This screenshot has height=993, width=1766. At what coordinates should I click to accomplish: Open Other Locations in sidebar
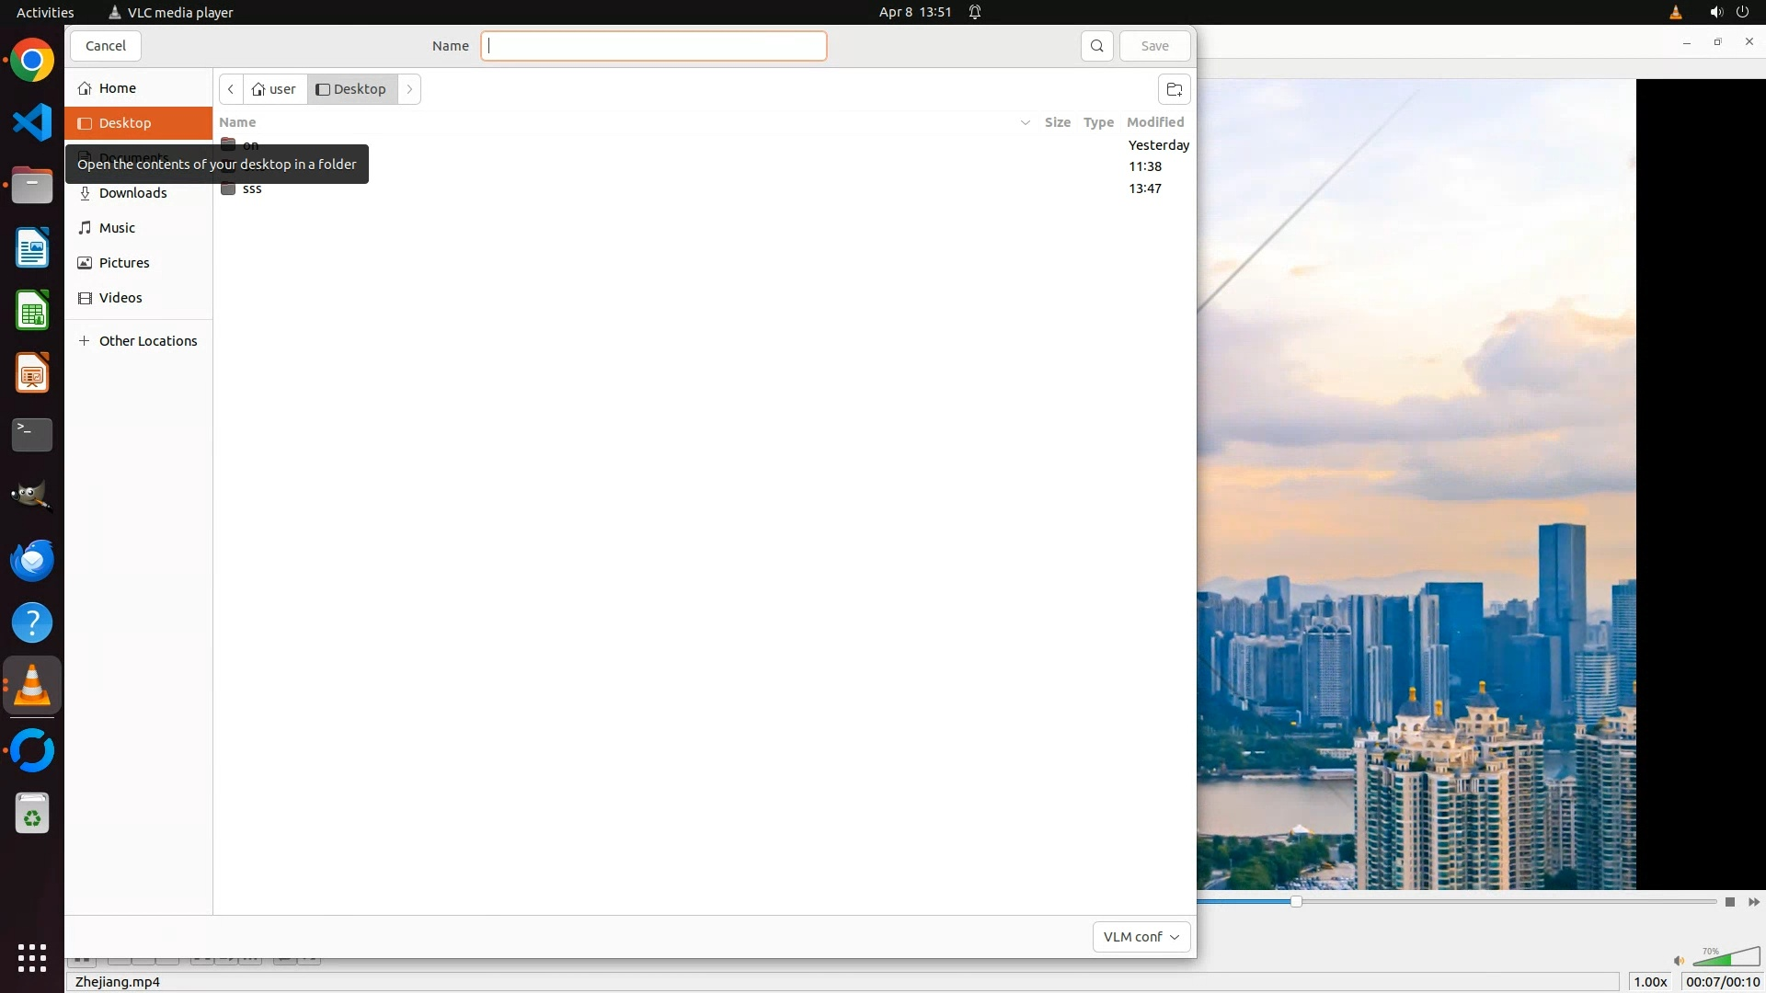pos(147,341)
